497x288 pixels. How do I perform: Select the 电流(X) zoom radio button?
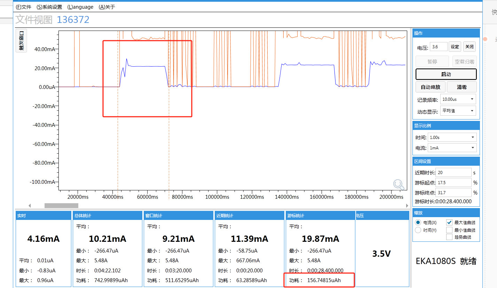[418, 222]
